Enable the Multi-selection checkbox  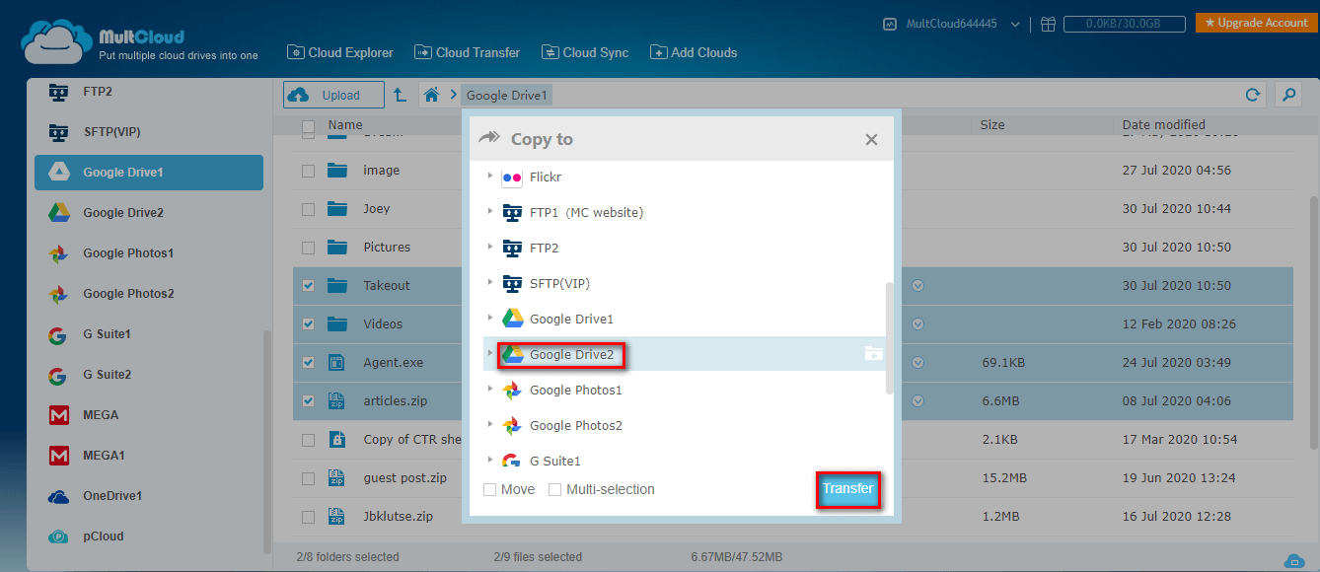click(555, 489)
